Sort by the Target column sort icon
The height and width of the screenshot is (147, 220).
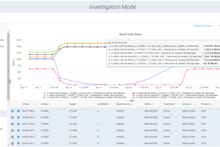(77, 104)
